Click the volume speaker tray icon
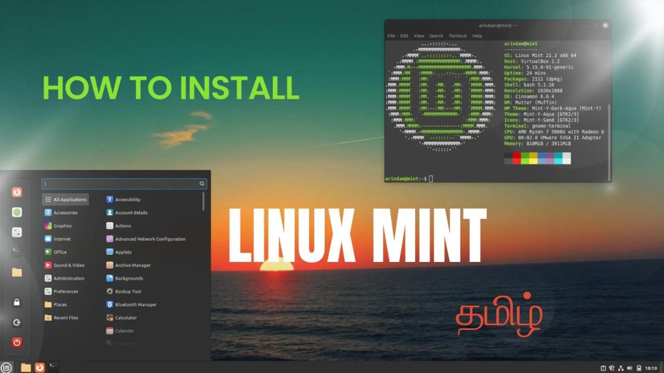This screenshot has width=664, height=373. (629, 368)
